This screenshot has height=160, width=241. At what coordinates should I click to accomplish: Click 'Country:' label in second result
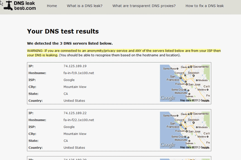point(36,148)
